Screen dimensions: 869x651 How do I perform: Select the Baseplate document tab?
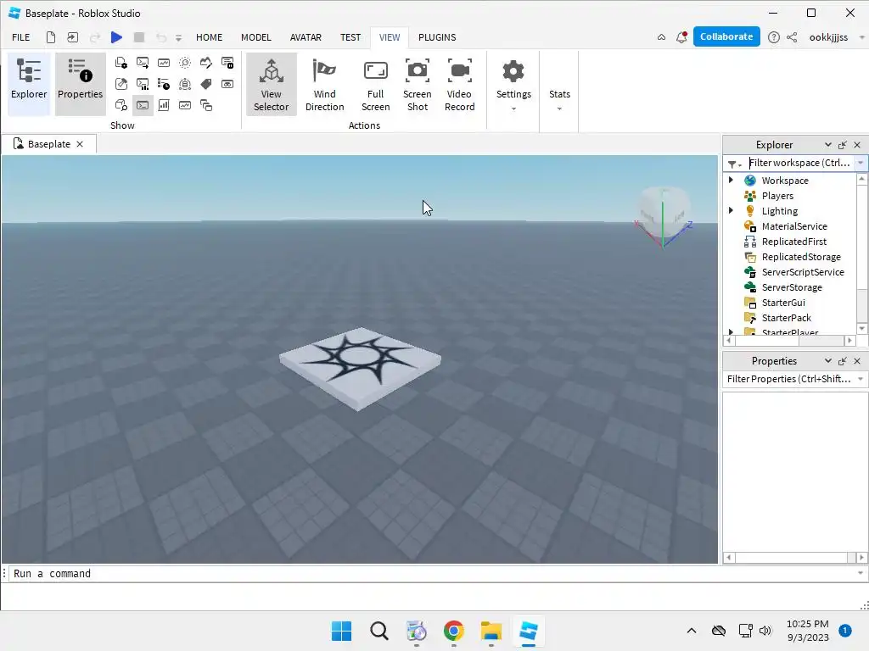tap(48, 144)
